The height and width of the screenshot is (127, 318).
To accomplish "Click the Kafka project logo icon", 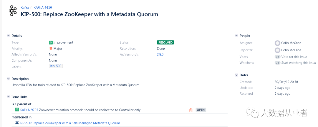I will pyautogui.click(x=13, y=11).
